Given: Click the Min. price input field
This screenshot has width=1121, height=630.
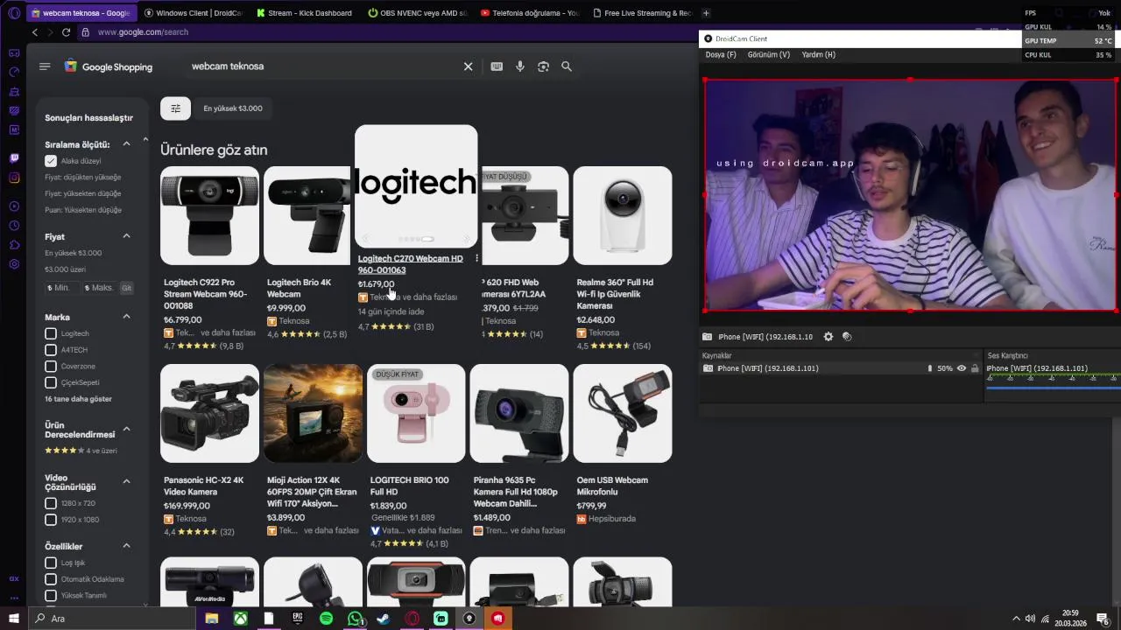Looking at the screenshot, I should pos(61,288).
